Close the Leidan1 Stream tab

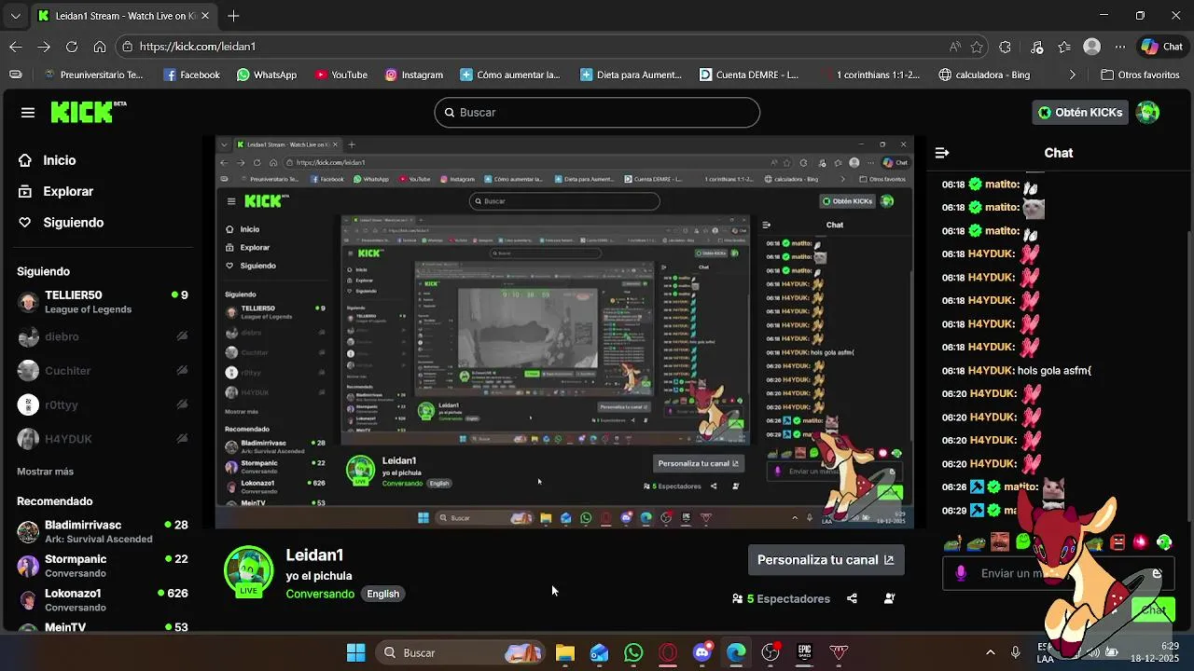[205, 16]
